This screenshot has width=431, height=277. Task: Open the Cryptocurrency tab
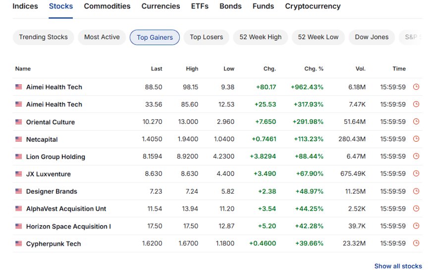(313, 6)
